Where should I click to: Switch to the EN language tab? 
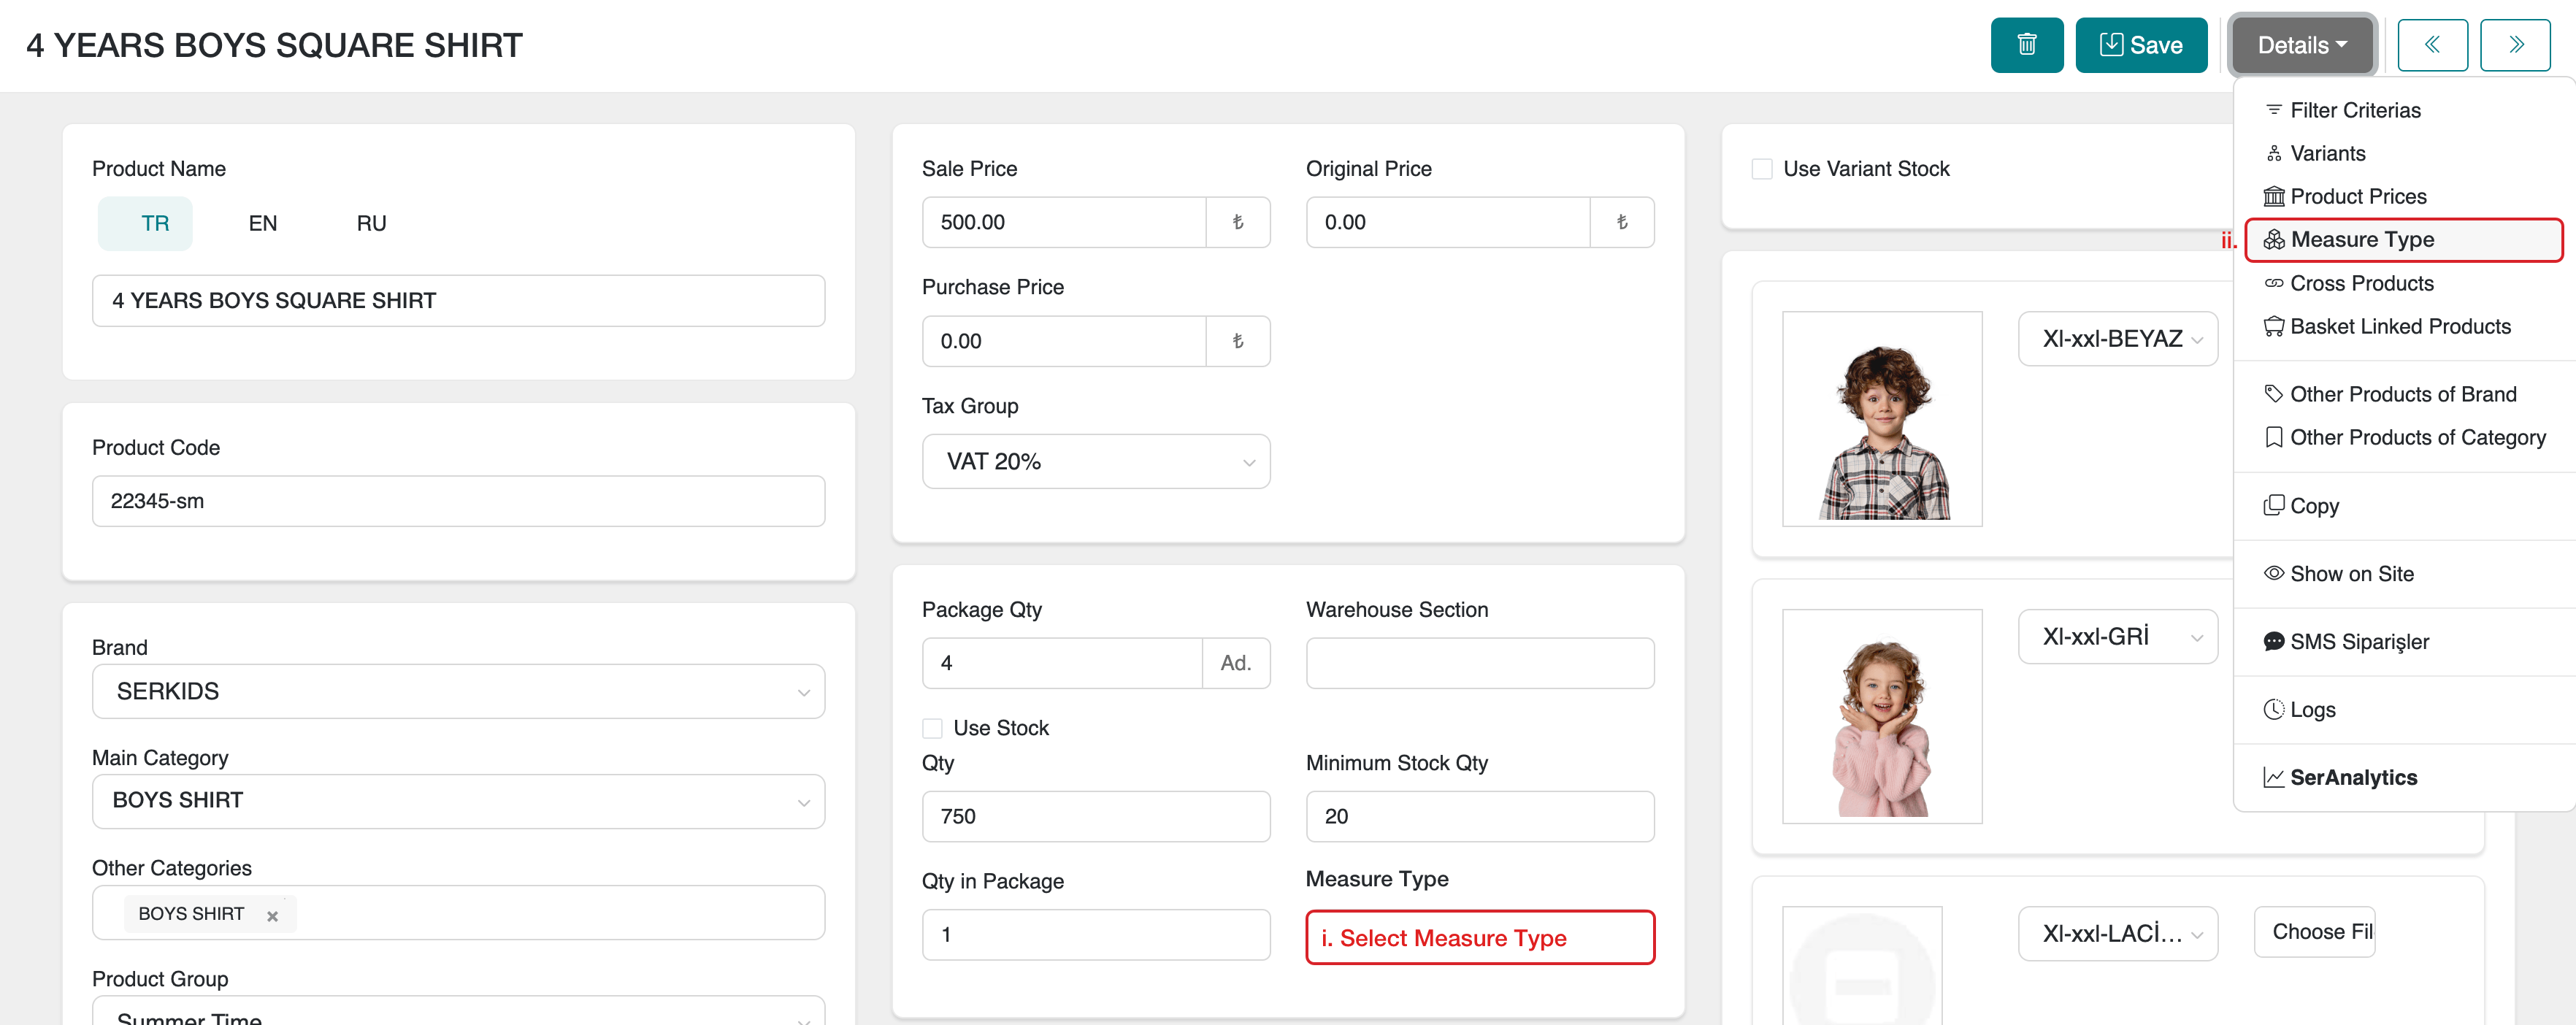[x=262, y=223]
